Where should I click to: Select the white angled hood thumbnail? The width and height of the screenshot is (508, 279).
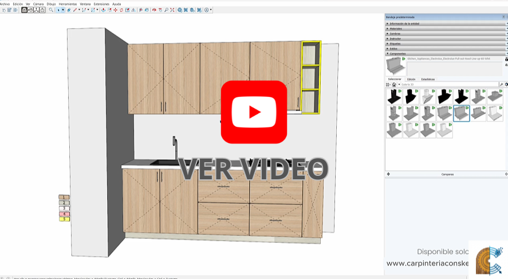pos(428,97)
